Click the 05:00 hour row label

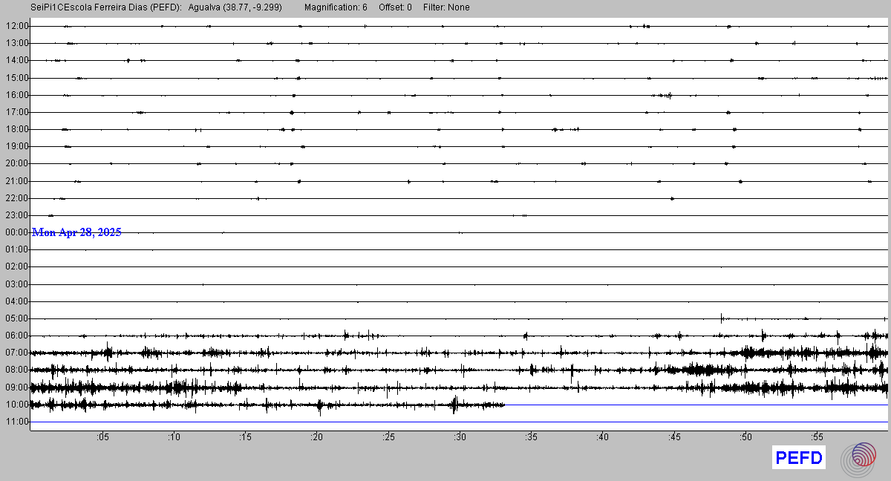(x=16, y=318)
